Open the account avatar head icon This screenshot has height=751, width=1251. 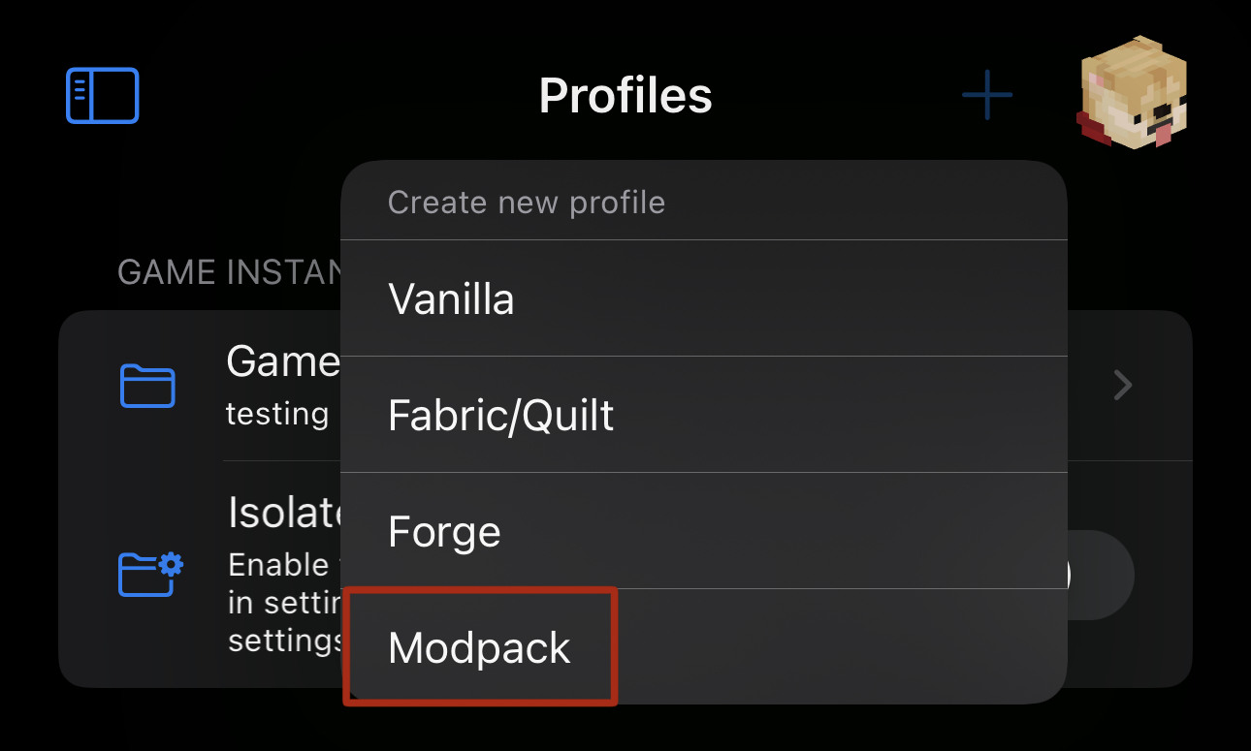[1133, 94]
